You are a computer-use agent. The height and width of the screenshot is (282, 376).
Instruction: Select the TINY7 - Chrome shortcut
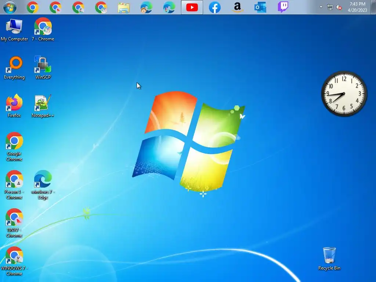pyautogui.click(x=14, y=223)
